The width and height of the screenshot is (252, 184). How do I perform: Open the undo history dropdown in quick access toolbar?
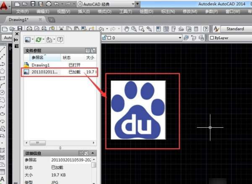[62, 4]
